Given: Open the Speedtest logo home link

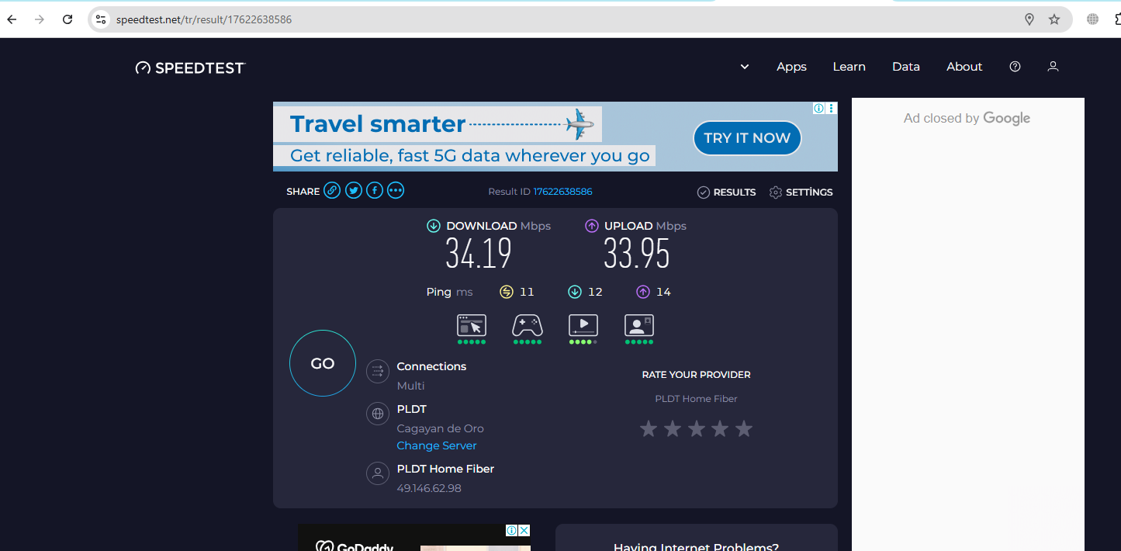Looking at the screenshot, I should click(190, 68).
